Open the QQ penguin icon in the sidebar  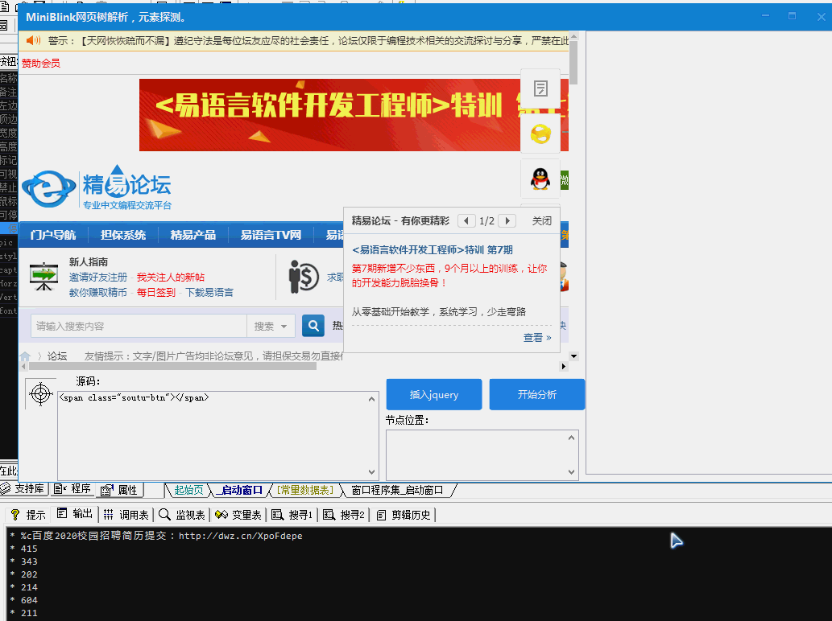[540, 179]
